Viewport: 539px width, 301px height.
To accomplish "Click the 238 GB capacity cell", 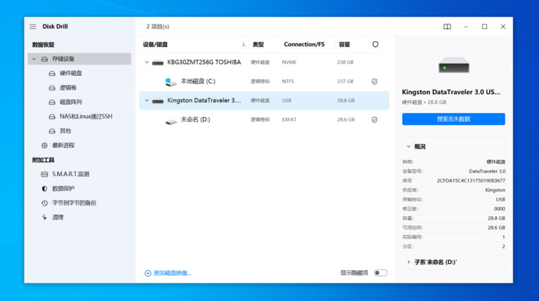I will tap(345, 62).
